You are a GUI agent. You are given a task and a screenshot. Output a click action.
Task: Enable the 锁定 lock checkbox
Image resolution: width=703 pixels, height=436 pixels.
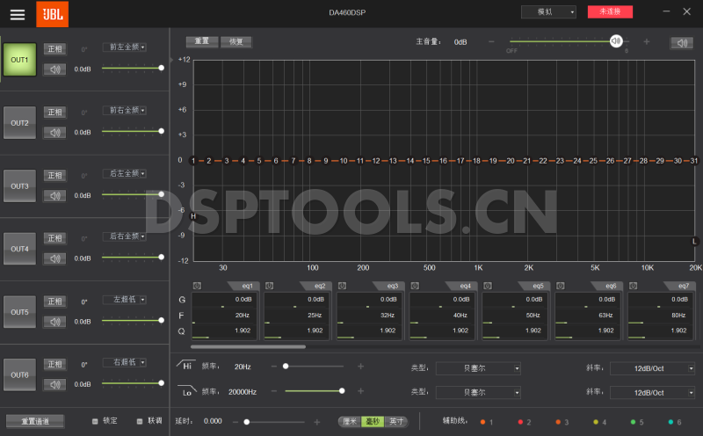pyautogui.click(x=95, y=421)
